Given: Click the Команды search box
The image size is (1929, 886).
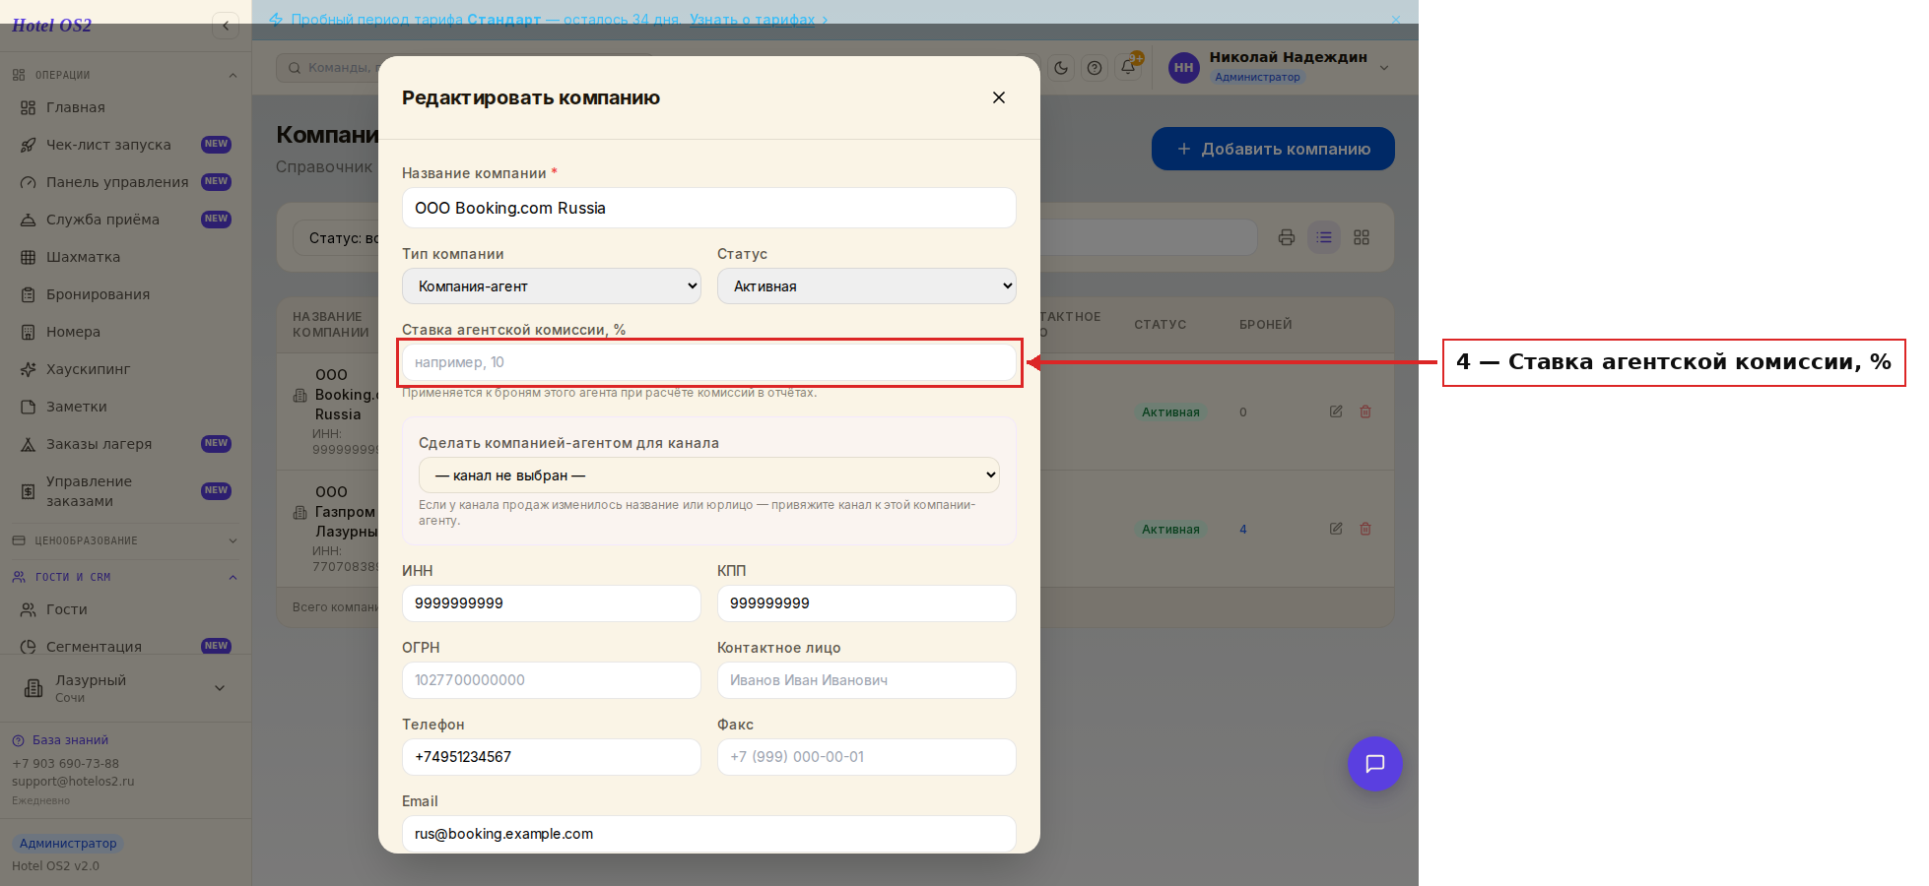Looking at the screenshot, I should point(330,68).
